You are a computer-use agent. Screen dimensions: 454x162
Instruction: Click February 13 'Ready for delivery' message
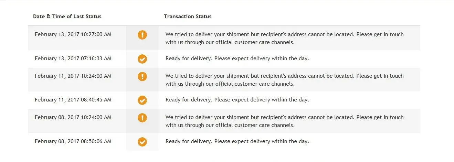[237, 58]
